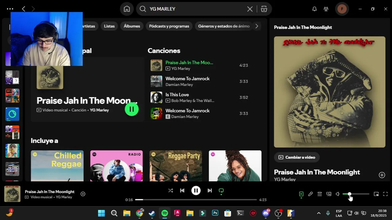Open the Windows Start menu
Image resolution: width=392 pixels, height=220 pixels.
coord(101,213)
